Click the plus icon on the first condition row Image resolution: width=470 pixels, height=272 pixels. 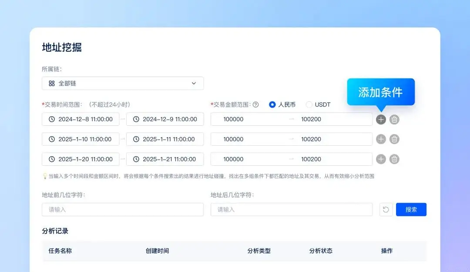(x=380, y=119)
